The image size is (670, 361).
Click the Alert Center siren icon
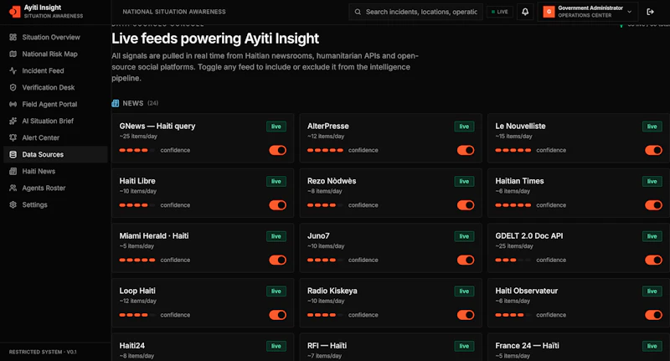[x=13, y=137]
